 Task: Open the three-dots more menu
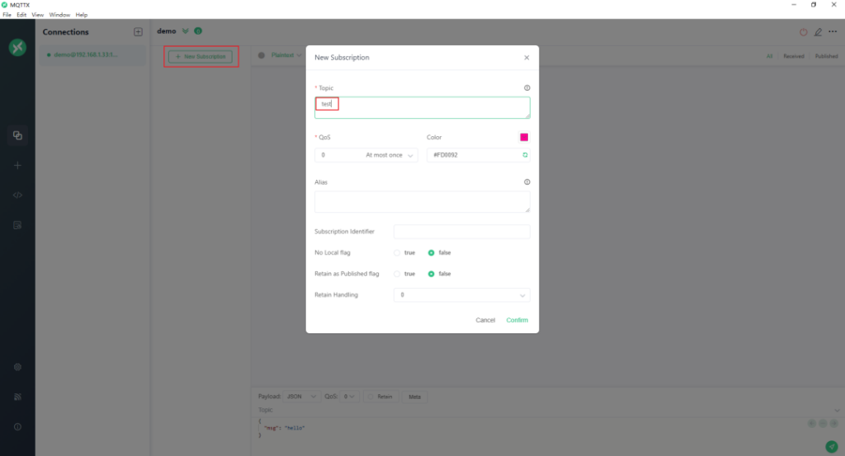click(x=833, y=32)
